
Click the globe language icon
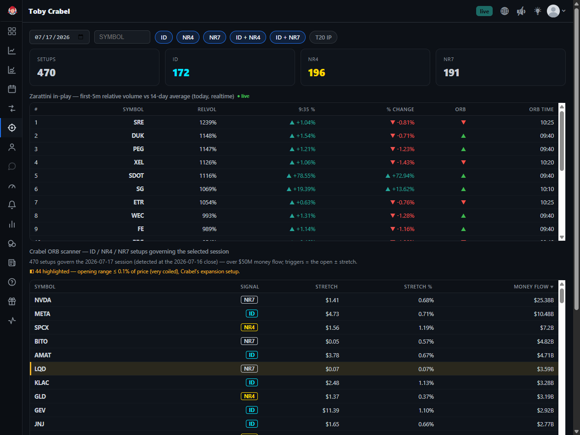(x=505, y=11)
